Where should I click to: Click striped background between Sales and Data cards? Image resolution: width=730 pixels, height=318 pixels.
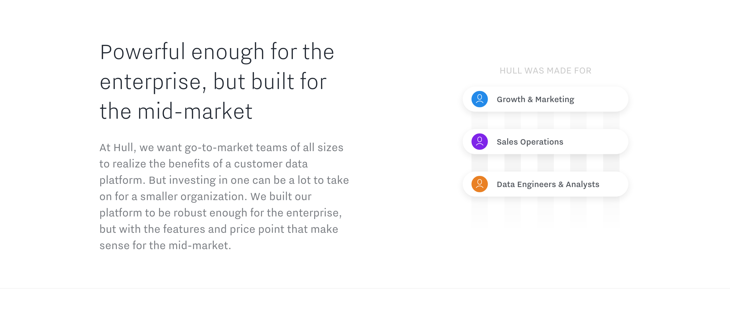click(545, 163)
